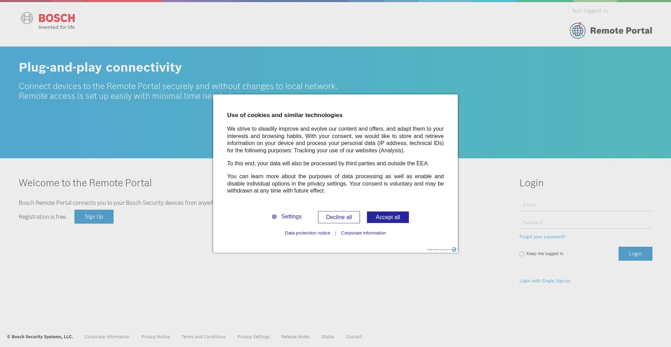Open the Forgot your password link

pos(542,237)
